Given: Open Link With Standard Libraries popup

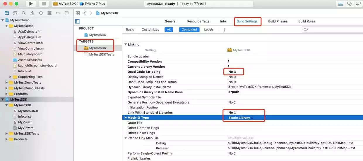Looking at the screenshot, I should (232, 113).
